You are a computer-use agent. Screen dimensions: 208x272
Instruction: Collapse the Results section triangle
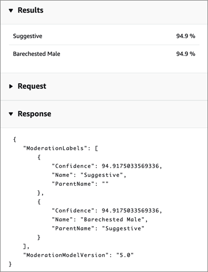click(11, 11)
